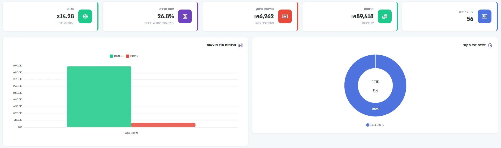The image size is (501, 148).
Task: Click the '₪90.0K' y-axis label
Action: click(18, 66)
